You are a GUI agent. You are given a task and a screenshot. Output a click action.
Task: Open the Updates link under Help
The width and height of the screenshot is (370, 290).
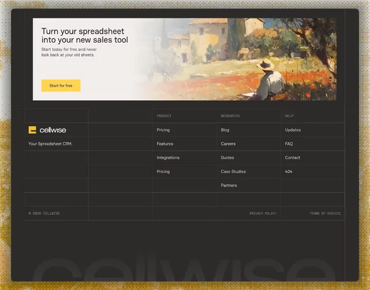pyautogui.click(x=293, y=130)
